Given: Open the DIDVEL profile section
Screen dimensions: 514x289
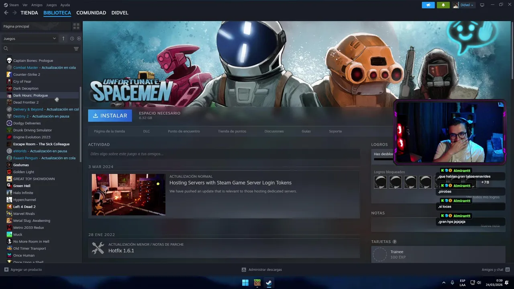Looking at the screenshot, I should pos(120,13).
